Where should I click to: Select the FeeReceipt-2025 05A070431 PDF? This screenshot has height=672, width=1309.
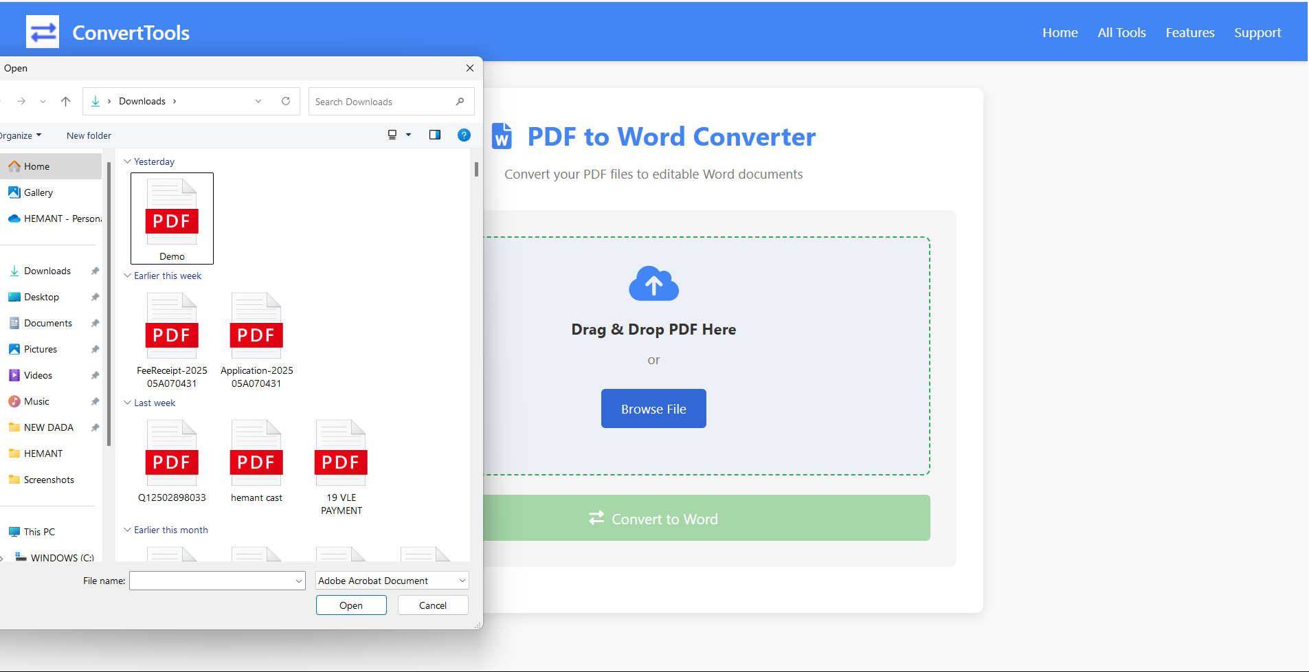(x=172, y=340)
